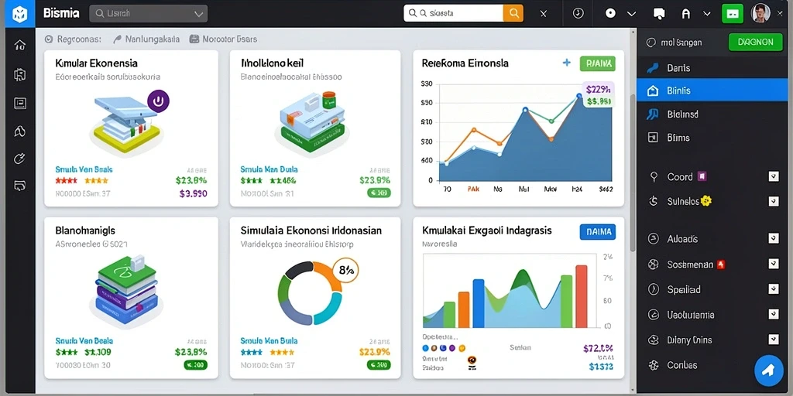793x396 pixels.
Task: Click the main content vertical scrollbar
Action: point(633,172)
